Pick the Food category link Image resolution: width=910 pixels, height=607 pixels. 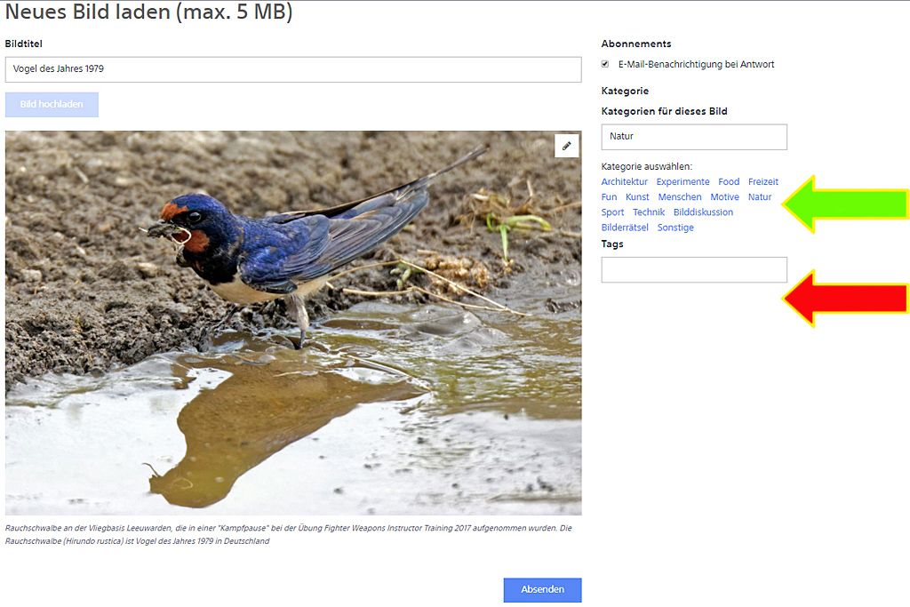pos(729,182)
